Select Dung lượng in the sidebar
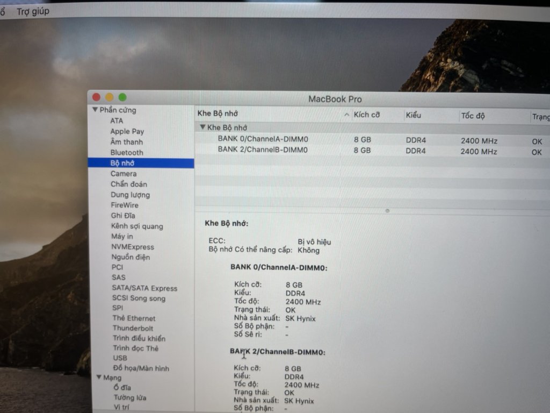The width and height of the screenshot is (550, 413). pos(131,195)
